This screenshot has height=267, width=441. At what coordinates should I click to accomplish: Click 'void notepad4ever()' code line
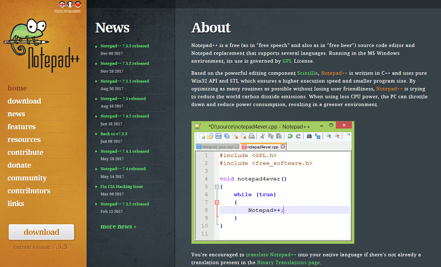[x=253, y=179]
